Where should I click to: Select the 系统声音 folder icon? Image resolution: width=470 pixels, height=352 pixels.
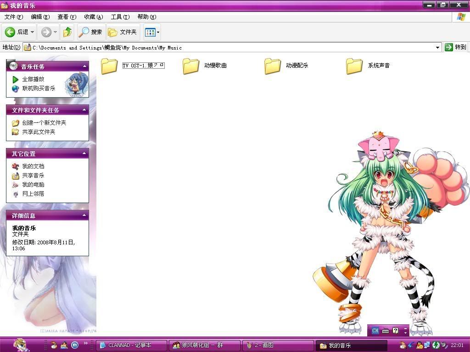tap(354, 66)
